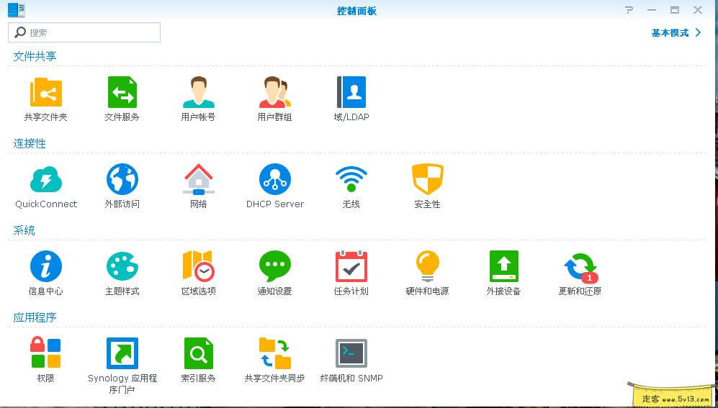The width and height of the screenshot is (718, 408).
Task: Open 用户帐号 user accounts
Action: point(198,93)
